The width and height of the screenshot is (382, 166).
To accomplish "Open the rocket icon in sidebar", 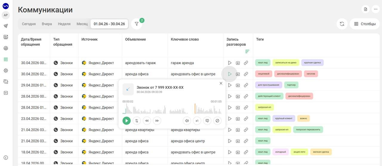I will pos(6,26).
